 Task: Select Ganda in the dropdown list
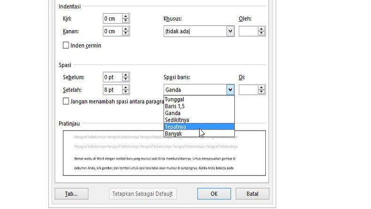[x=173, y=113]
